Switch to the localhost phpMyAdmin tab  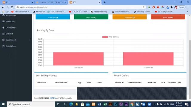51,2
